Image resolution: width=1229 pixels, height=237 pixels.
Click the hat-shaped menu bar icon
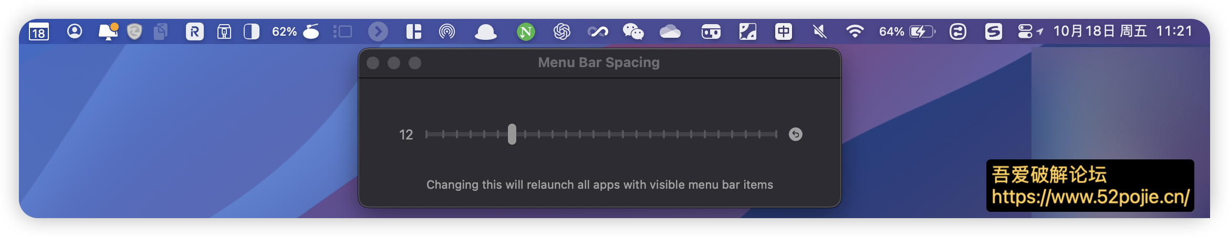(485, 32)
